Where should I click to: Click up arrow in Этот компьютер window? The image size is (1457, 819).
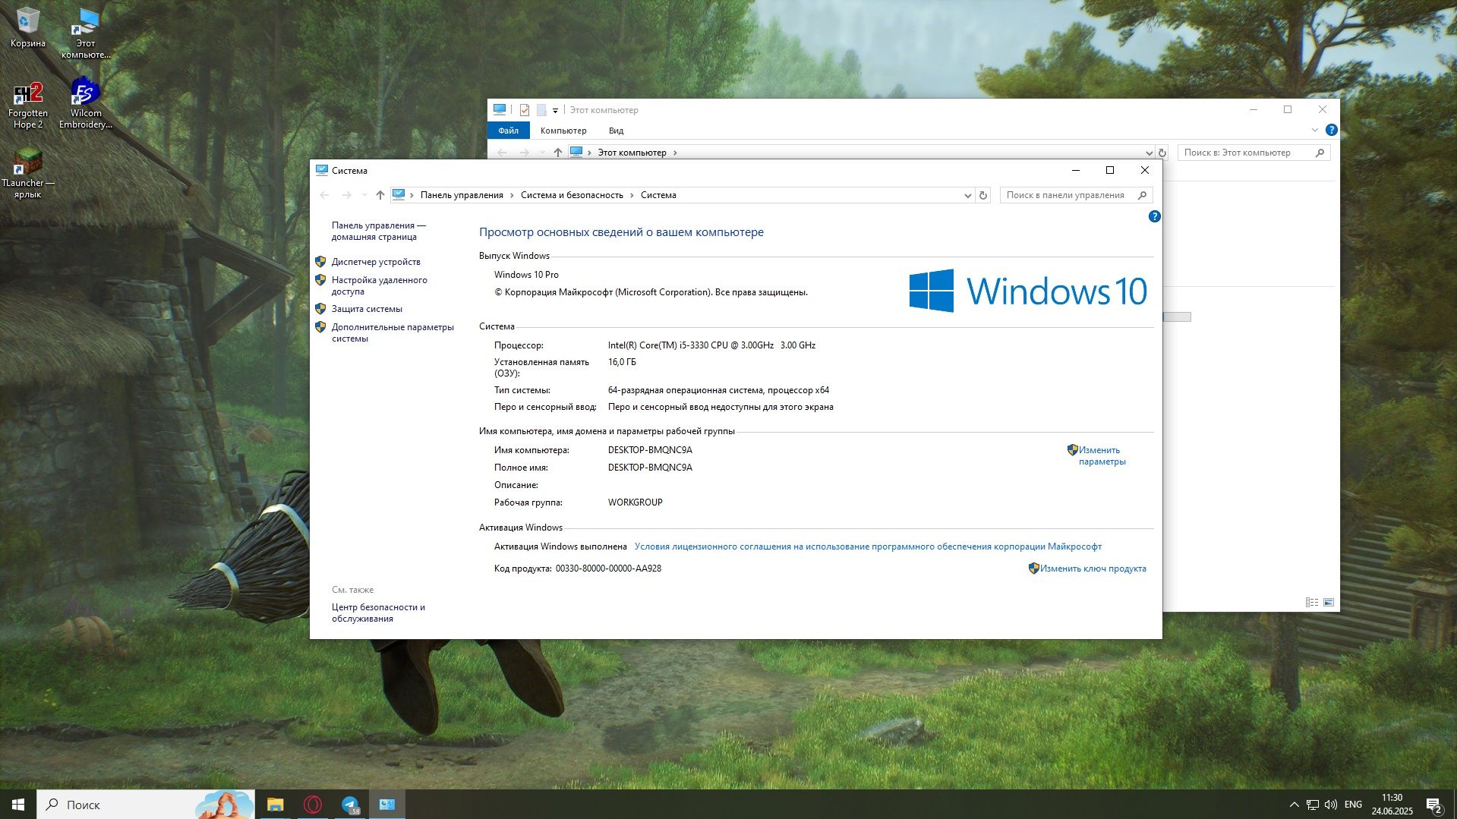click(558, 153)
